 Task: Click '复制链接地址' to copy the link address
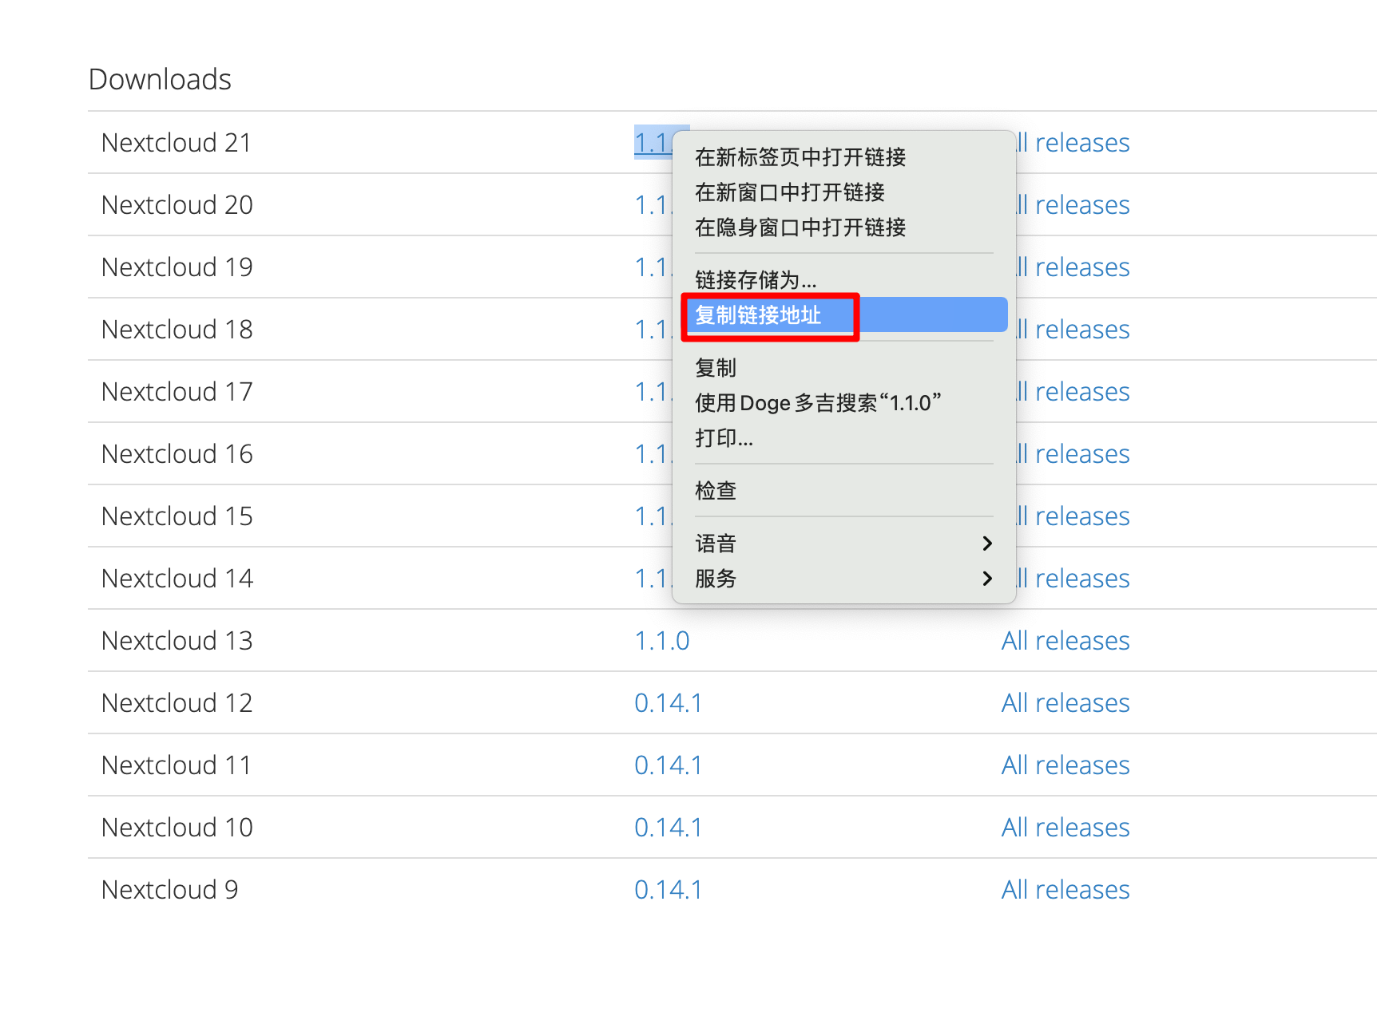[843, 315]
